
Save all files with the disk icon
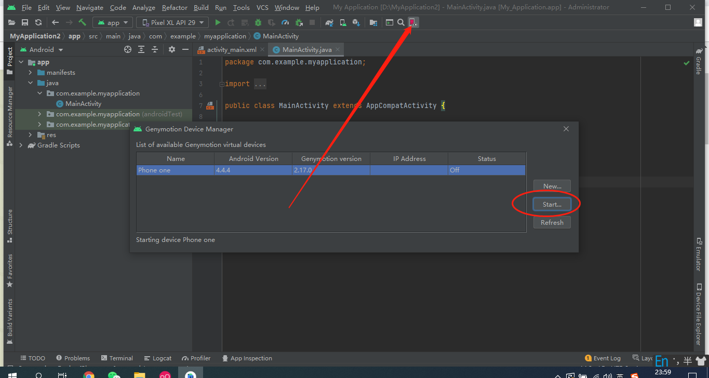(x=25, y=22)
